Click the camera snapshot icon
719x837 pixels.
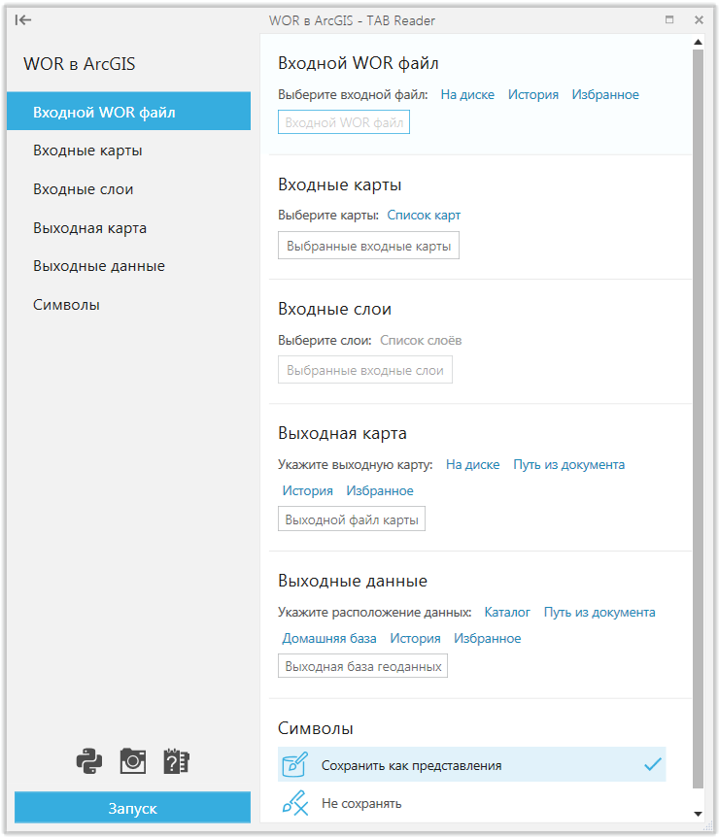132,760
